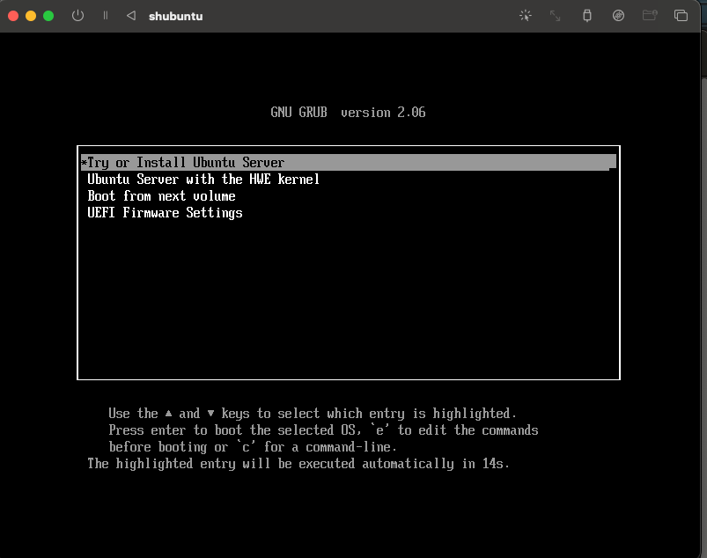
Task: Click the 'before booting or c' help line
Action: (x=253, y=447)
